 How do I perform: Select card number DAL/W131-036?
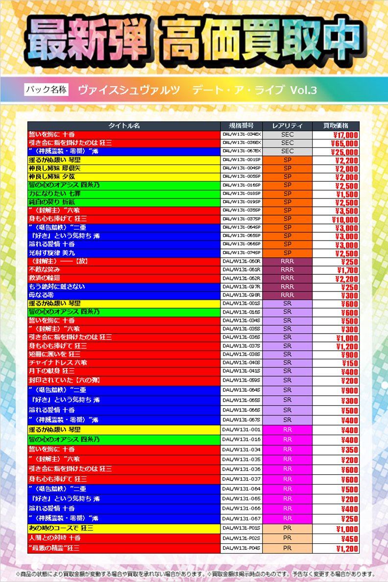(x=241, y=469)
